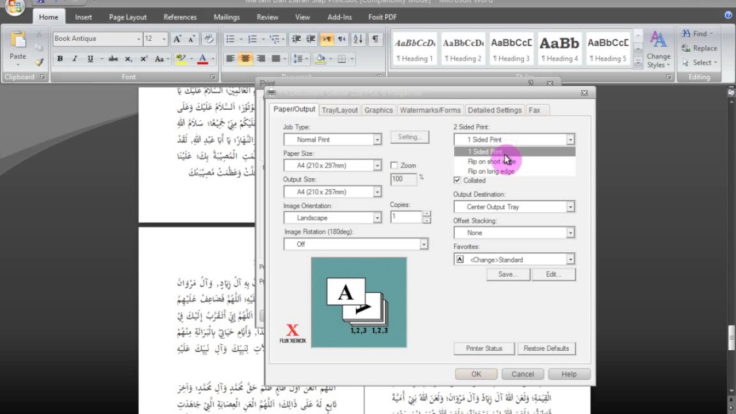The height and width of the screenshot is (414, 736).
Task: Apply Strikethrough formatting
Action: tap(113, 59)
